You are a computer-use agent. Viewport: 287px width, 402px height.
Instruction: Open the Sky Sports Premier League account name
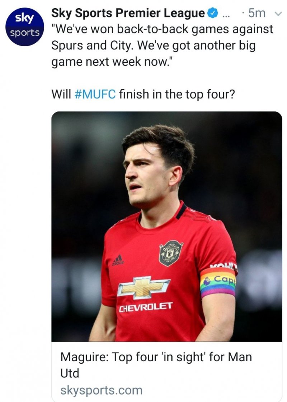(128, 14)
